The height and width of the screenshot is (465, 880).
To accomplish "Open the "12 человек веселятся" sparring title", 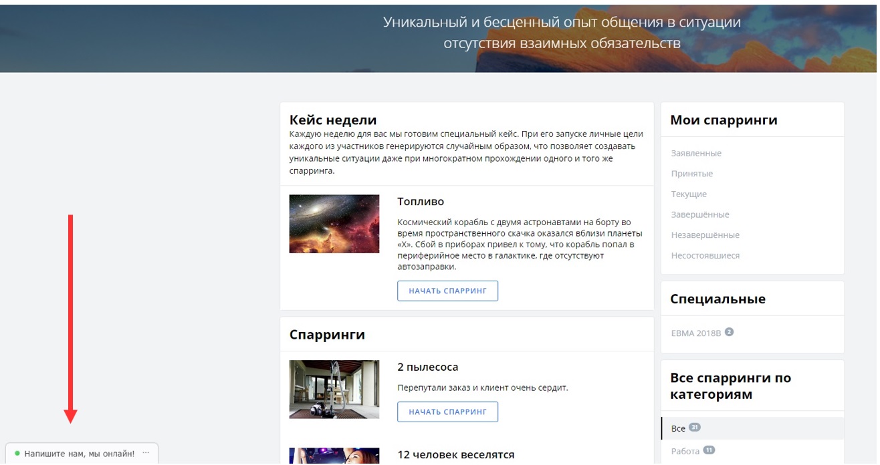I will click(456, 455).
